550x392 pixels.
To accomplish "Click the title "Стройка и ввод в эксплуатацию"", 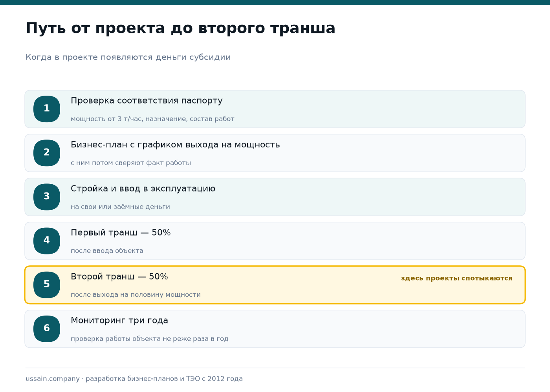I will tap(143, 189).
